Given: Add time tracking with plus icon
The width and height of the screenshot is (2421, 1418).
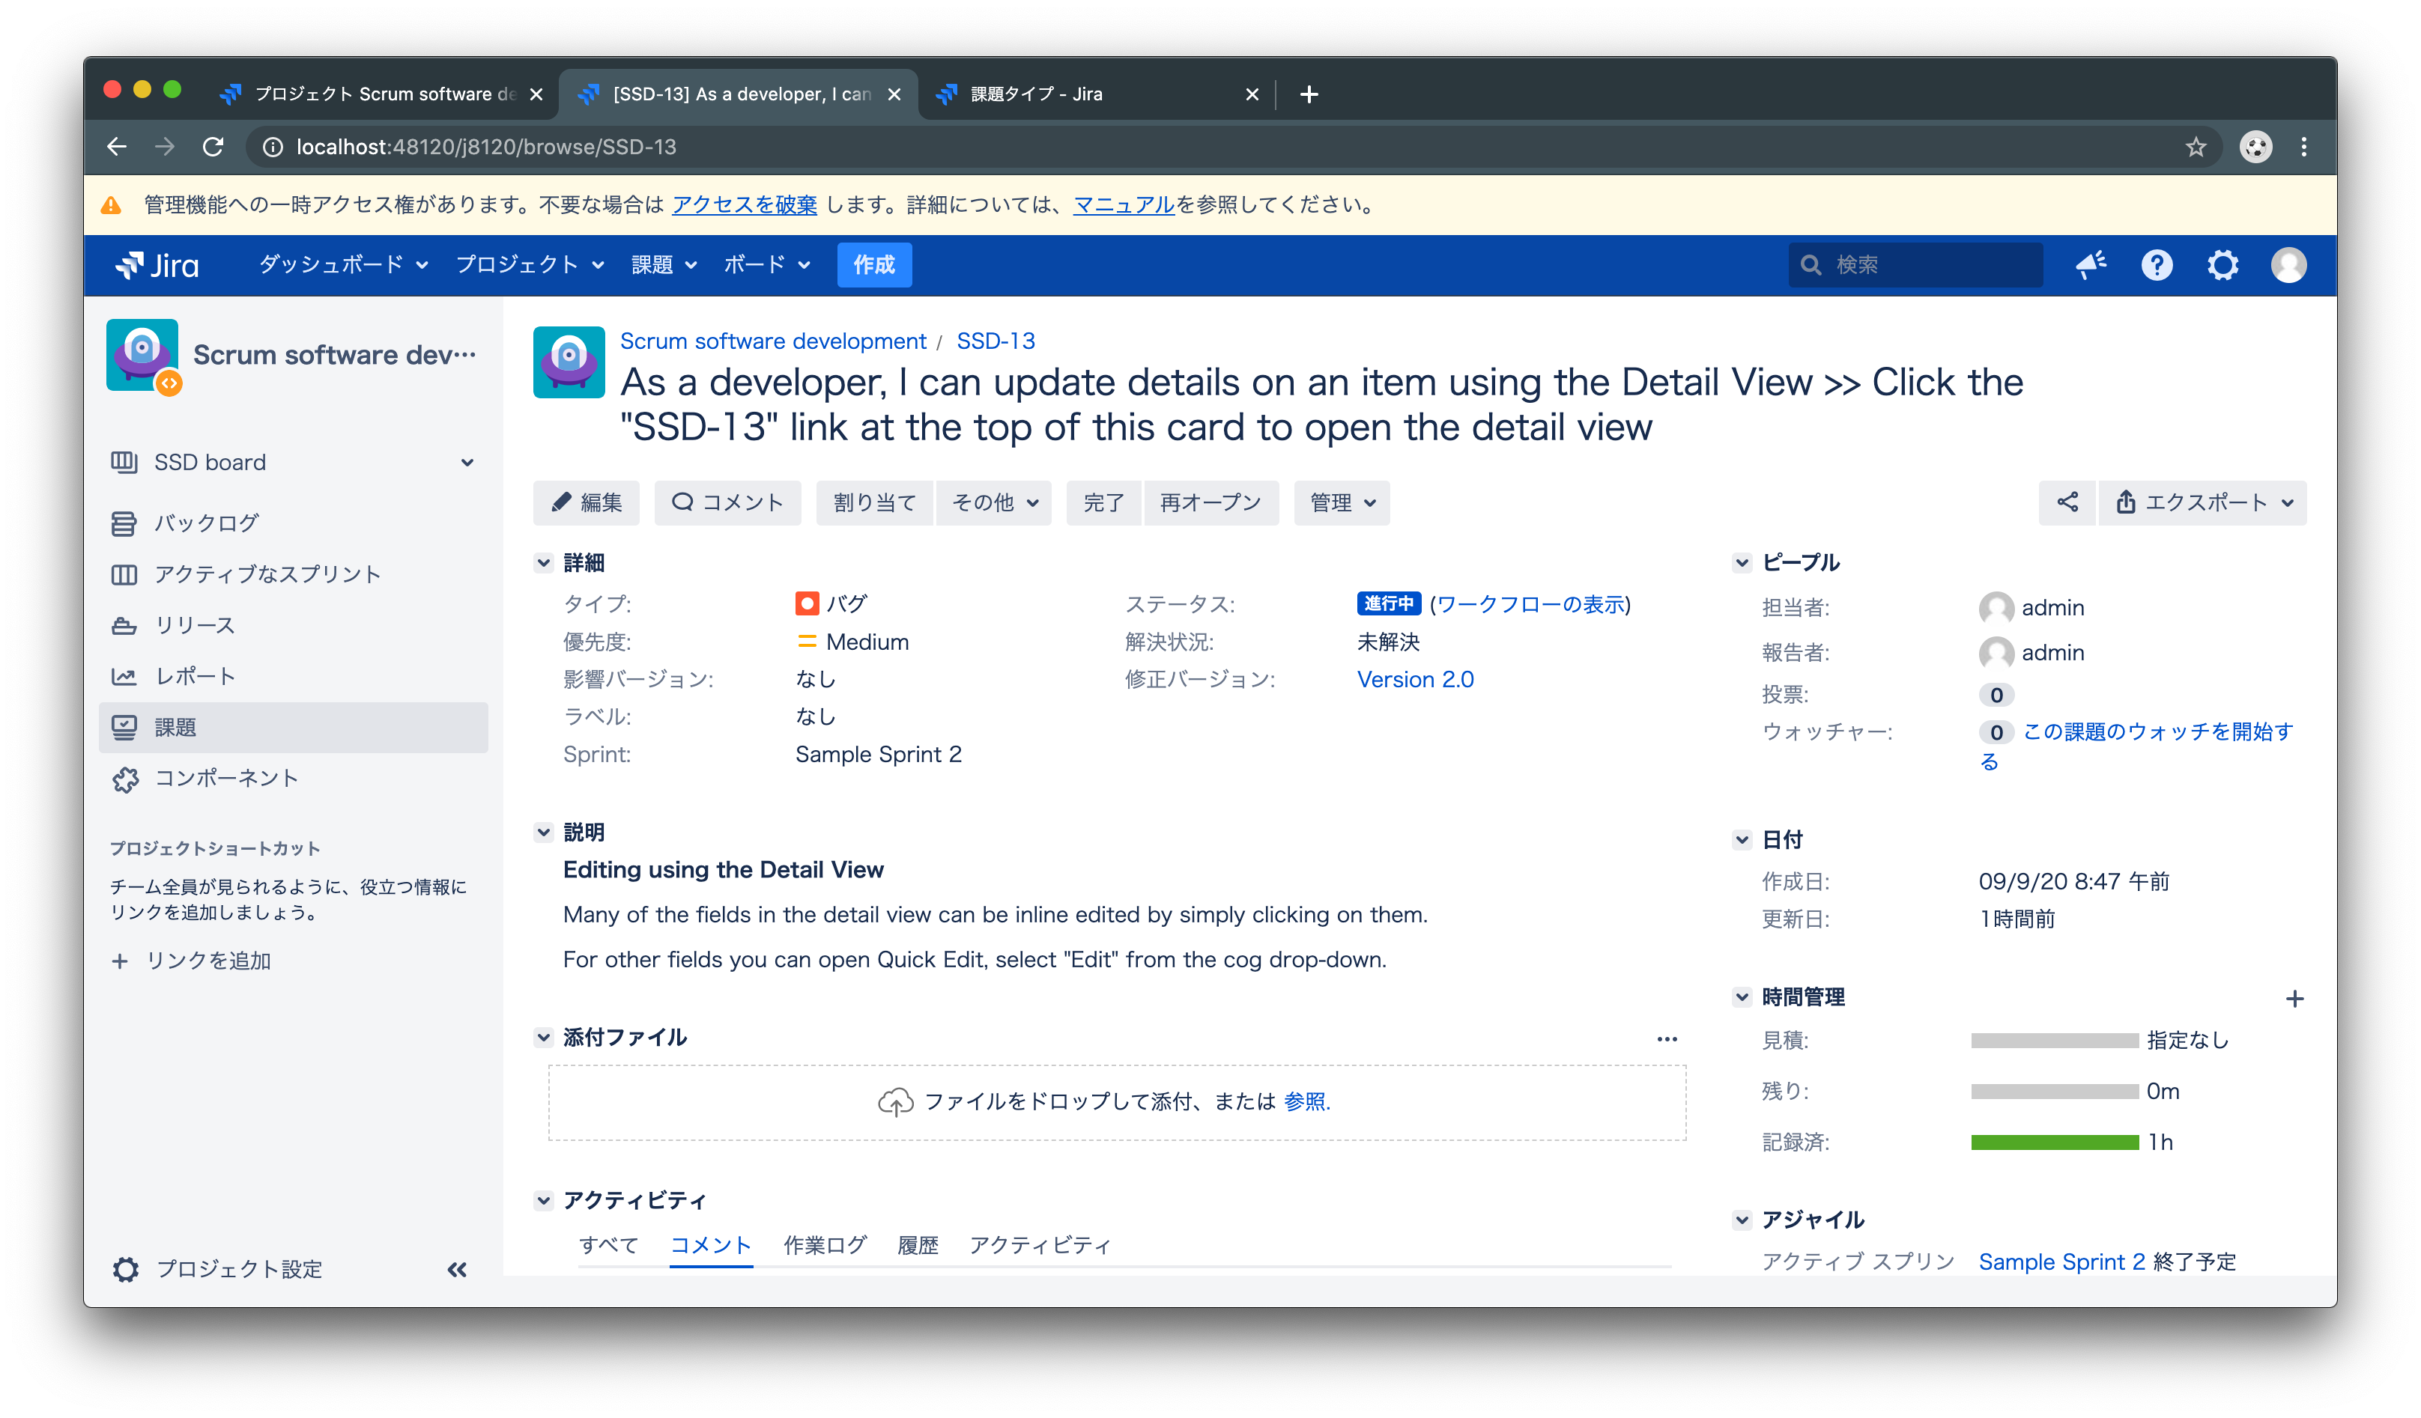Looking at the screenshot, I should click(x=2294, y=999).
